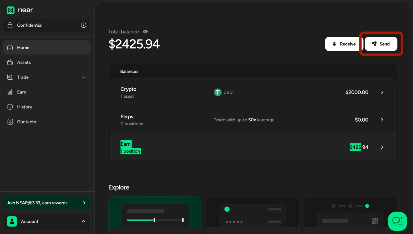Click the $0.00 perps value
Image resolution: width=413 pixels, height=234 pixels.
click(x=362, y=120)
